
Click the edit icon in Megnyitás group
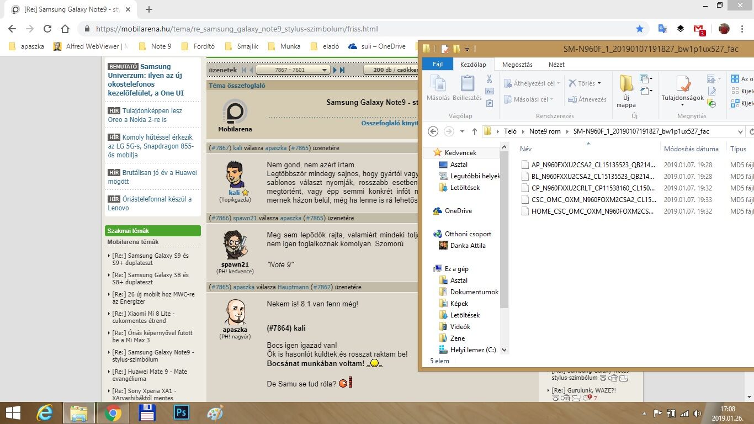coord(711,91)
